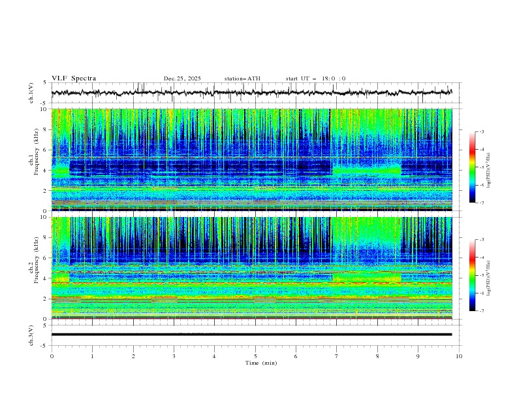Click time axis tick label '3'
Screen dimensions: 517x400
(x=174, y=356)
